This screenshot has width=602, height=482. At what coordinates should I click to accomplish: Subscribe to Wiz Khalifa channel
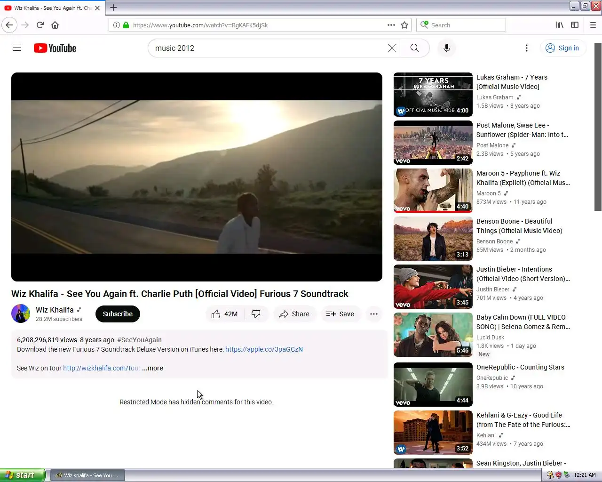coord(118,314)
